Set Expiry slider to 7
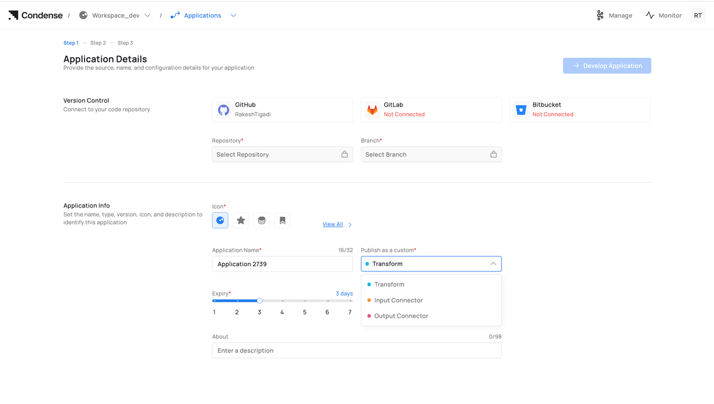Screen dimensions: 714x404 (350, 300)
